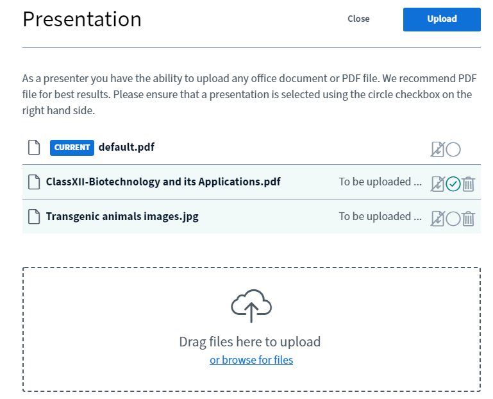Select ClassXII-Biotechnology pdf circle checkbox
Viewport: 493px width, 399px height.
tap(453, 183)
